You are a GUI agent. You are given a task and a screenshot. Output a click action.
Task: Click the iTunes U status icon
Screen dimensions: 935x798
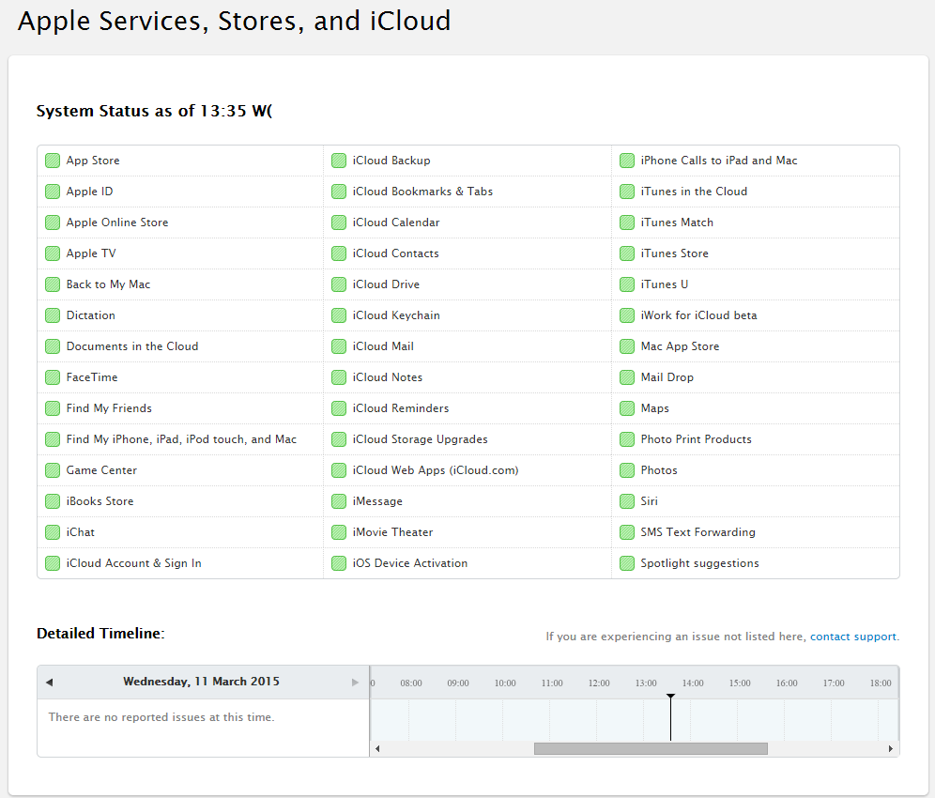(x=627, y=284)
